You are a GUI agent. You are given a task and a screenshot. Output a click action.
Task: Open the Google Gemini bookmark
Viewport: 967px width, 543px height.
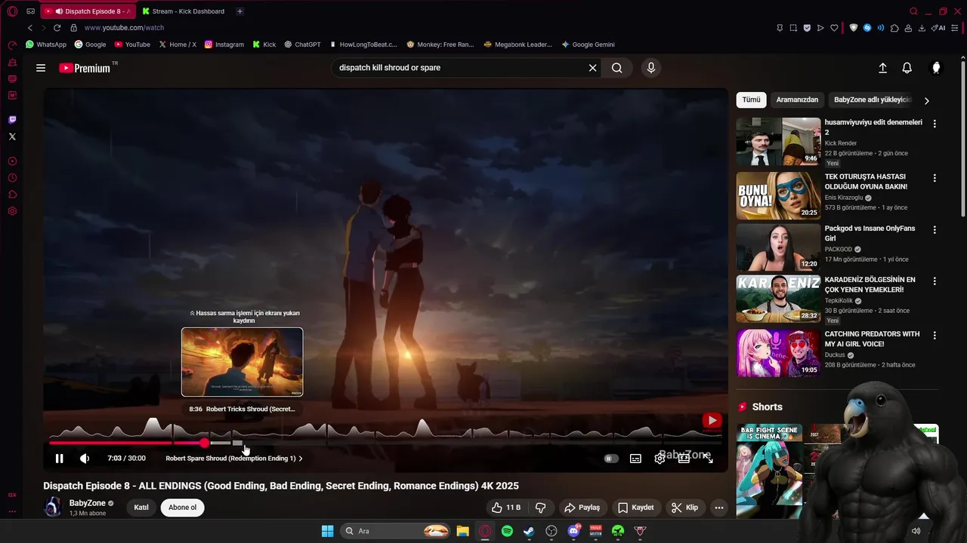[x=588, y=44]
